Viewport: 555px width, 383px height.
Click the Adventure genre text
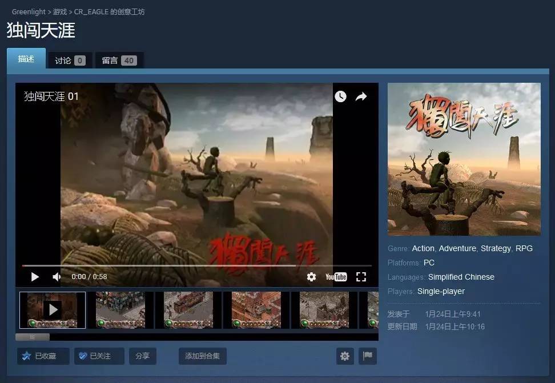click(x=457, y=248)
